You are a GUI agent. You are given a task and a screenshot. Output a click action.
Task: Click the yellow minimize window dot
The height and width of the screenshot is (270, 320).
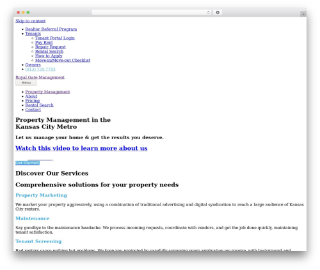[23, 13]
